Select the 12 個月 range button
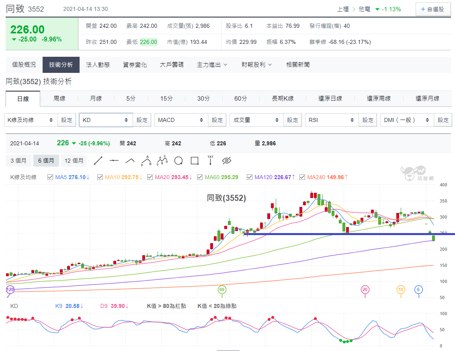 74,161
